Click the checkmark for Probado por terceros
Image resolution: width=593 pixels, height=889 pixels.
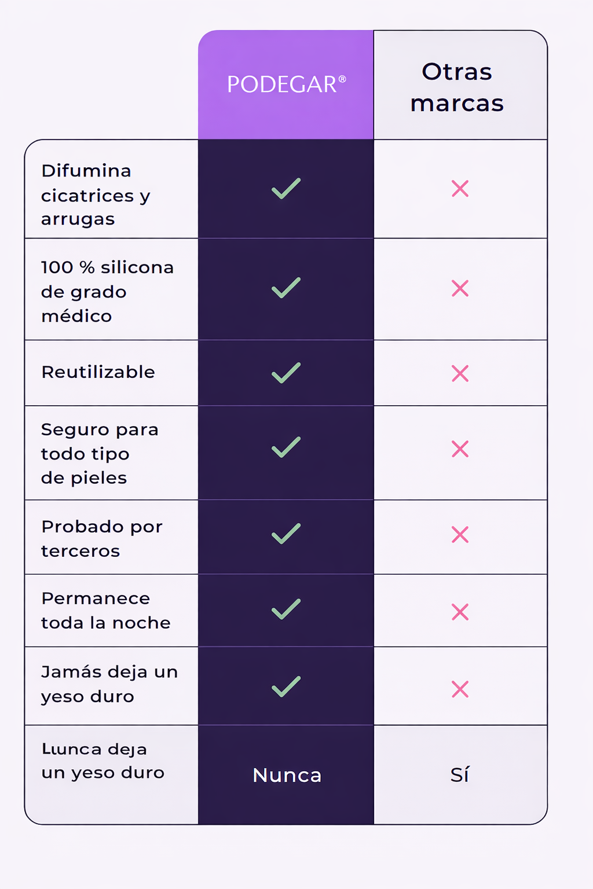[286, 534]
